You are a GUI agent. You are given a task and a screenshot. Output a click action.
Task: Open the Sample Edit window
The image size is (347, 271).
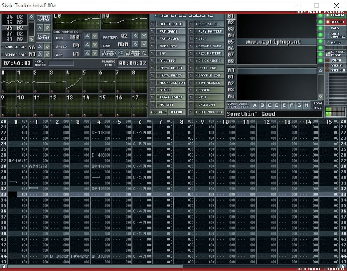click(x=206, y=75)
